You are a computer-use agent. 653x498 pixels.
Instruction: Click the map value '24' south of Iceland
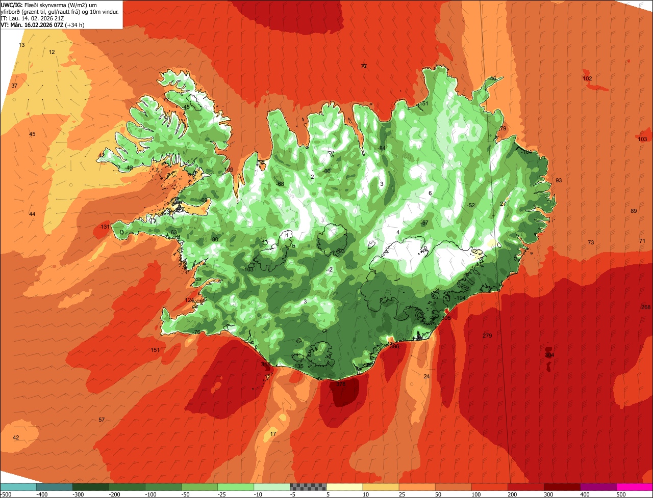click(x=426, y=376)
